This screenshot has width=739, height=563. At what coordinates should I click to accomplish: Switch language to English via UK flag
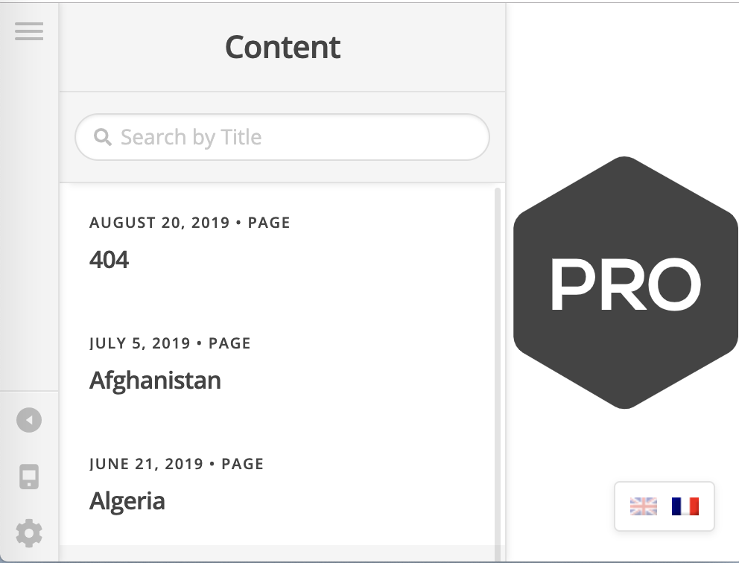pyautogui.click(x=644, y=506)
